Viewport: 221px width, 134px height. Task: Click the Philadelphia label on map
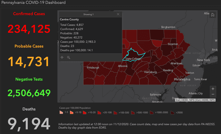tap(182, 79)
